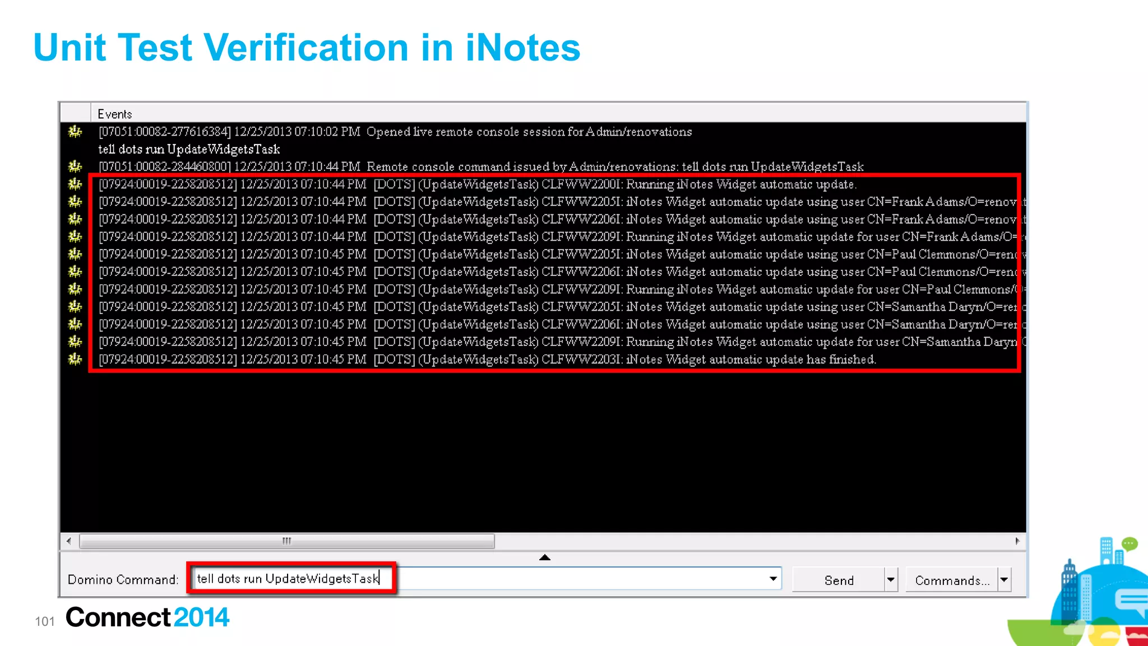Click the scroll-right arrow of the horizontal scrollbar

[1017, 541]
